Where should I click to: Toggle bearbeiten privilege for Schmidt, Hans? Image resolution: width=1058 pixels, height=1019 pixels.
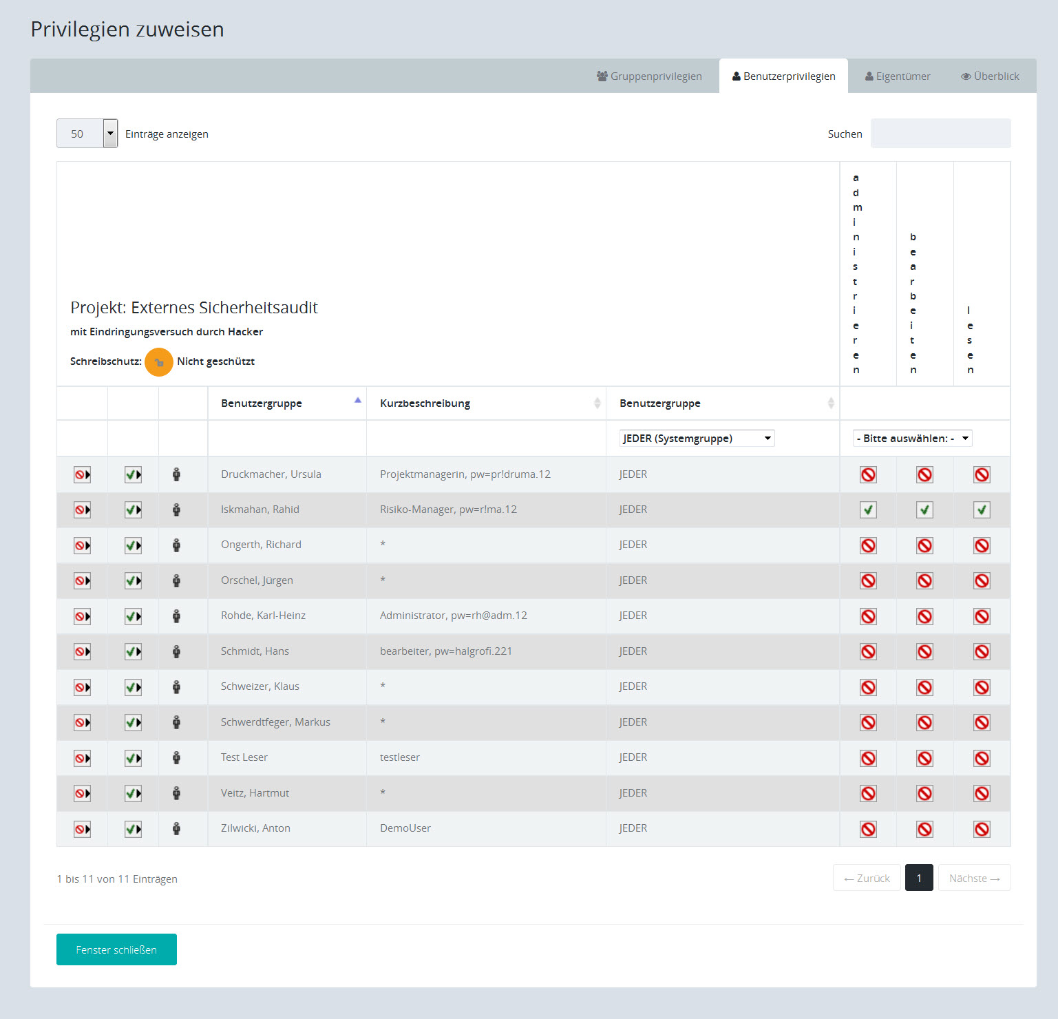(924, 652)
